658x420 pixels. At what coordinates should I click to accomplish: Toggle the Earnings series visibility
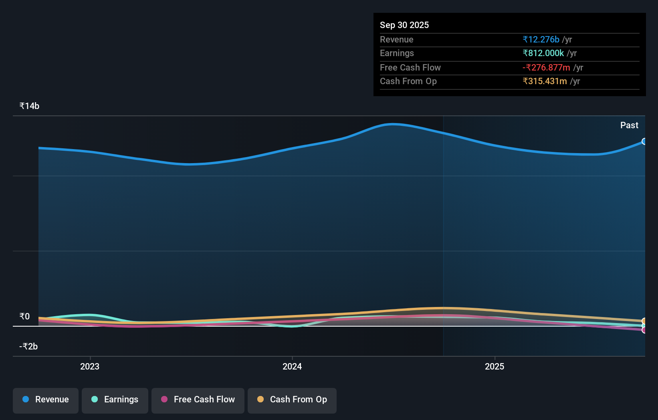(x=115, y=400)
